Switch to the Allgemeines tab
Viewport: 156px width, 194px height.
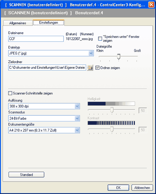(x=18, y=23)
